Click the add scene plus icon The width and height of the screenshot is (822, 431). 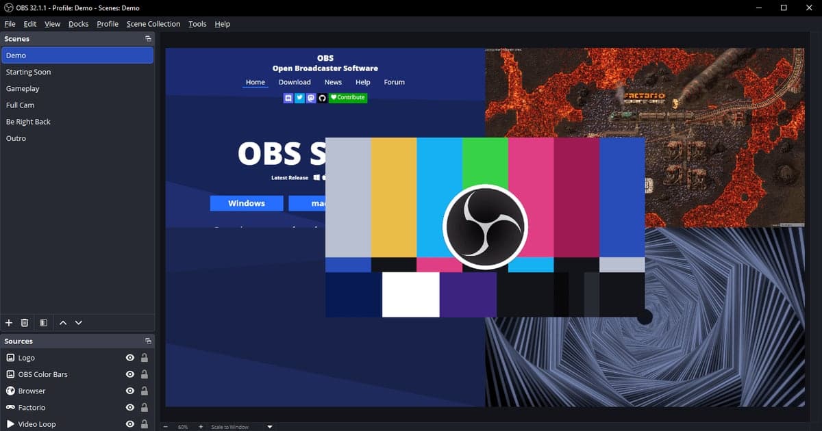pyautogui.click(x=9, y=322)
